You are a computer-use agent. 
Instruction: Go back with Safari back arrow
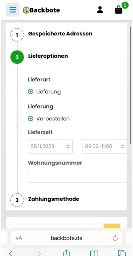coord(10,253)
